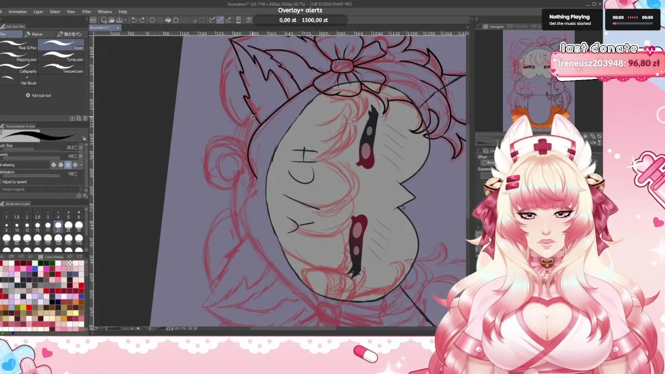The image size is (665, 374).
Task: Select the second anti-aliasing option (weak)
Action: [61, 165]
